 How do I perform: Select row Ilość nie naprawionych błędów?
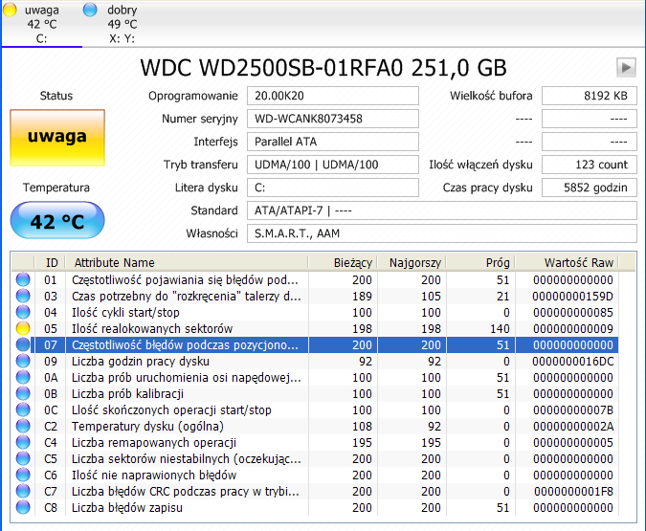[x=315, y=475]
